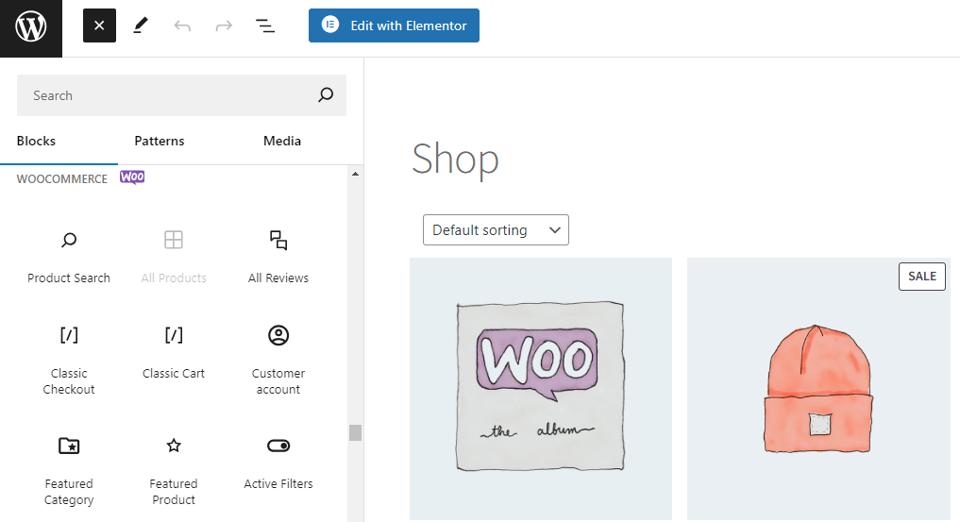This screenshot has width=960, height=522.
Task: Open the Default sorting dropdown
Action: (496, 230)
